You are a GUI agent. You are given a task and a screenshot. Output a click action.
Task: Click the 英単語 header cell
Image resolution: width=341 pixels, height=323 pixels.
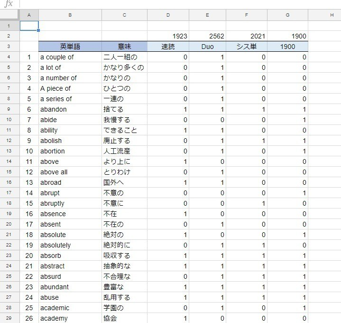click(x=70, y=47)
